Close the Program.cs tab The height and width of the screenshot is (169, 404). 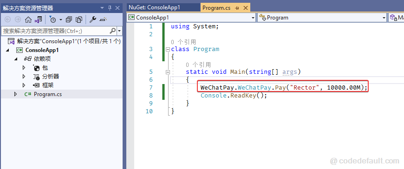click(245, 8)
